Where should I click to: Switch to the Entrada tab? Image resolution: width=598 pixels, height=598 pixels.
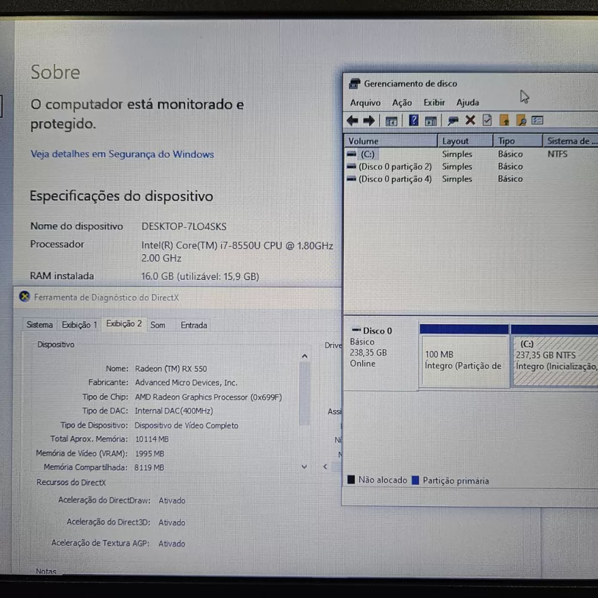(x=194, y=325)
